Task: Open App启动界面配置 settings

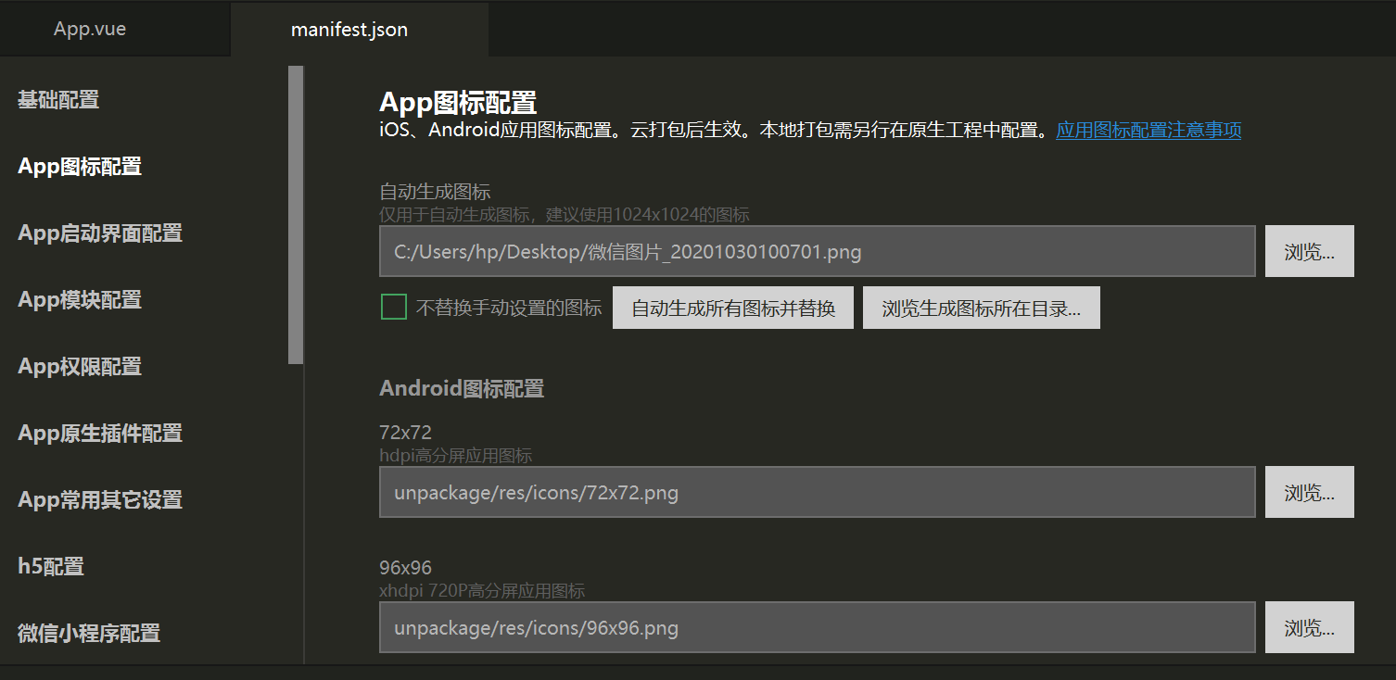Action: 98,233
